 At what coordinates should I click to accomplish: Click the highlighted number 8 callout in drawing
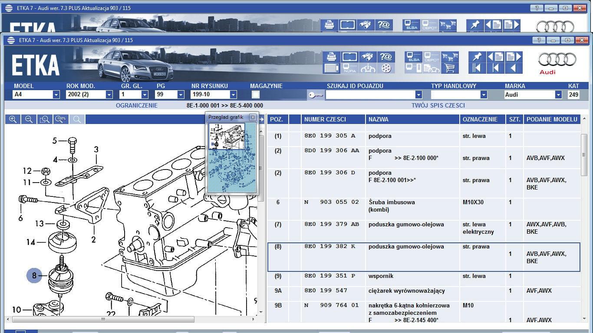[x=34, y=275]
